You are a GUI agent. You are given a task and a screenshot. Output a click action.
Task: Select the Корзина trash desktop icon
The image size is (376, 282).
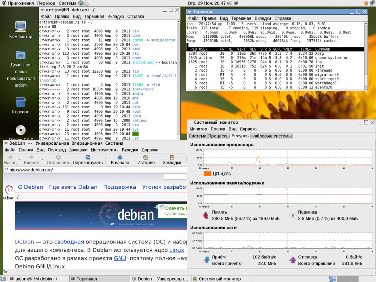21,103
